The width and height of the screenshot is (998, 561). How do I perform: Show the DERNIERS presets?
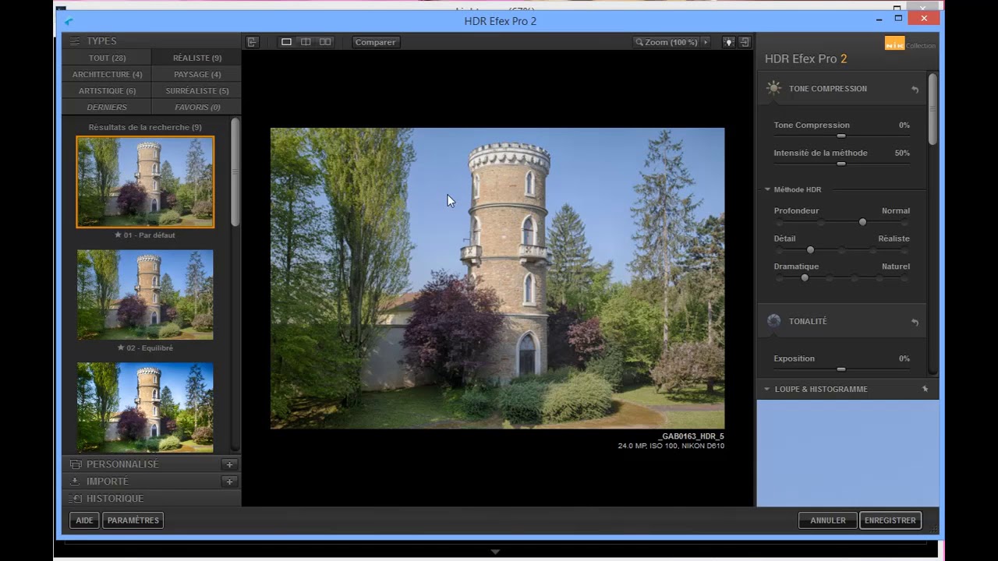point(107,107)
